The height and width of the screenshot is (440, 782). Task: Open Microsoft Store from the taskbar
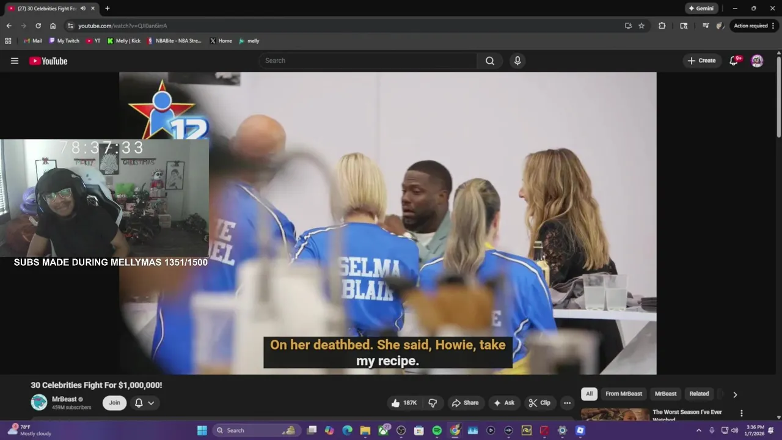(x=419, y=430)
